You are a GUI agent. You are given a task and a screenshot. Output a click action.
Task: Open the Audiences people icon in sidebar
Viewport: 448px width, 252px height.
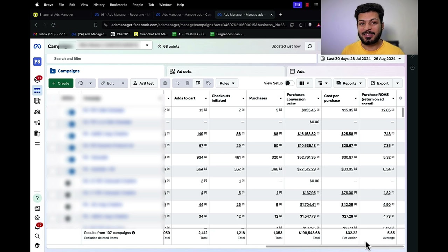37,112
